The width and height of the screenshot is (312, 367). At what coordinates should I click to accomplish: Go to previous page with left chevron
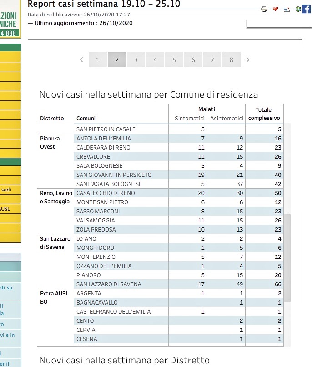81,60
